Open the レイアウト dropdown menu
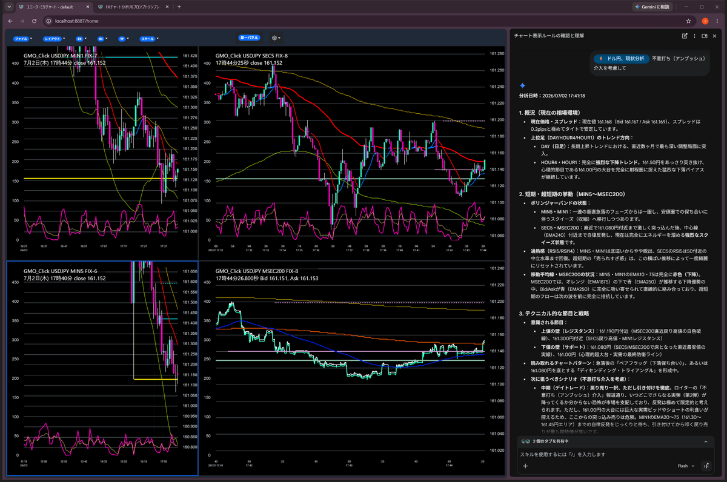 coord(56,38)
